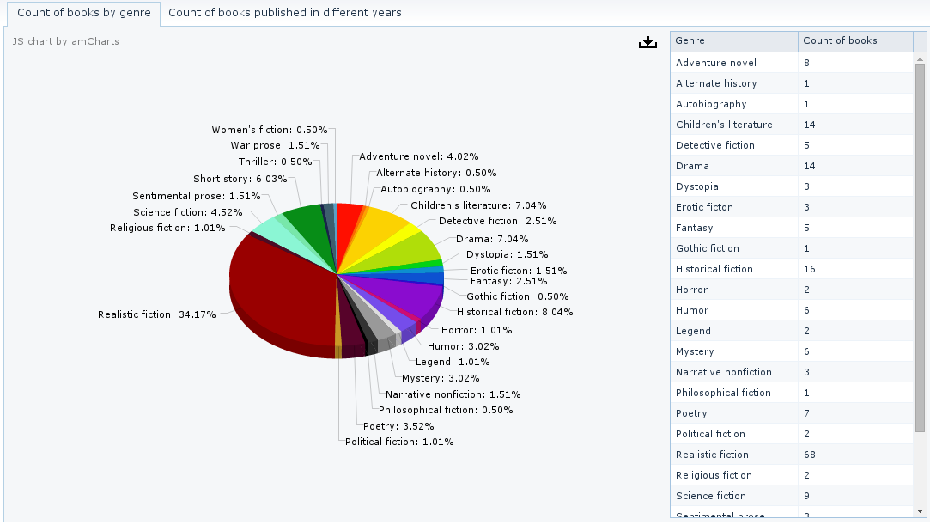This screenshot has width=930, height=525.
Task: Select the 'Science fiction' table cell
Action: click(x=734, y=496)
